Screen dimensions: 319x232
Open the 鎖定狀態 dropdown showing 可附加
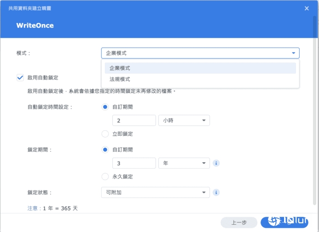pos(155,193)
